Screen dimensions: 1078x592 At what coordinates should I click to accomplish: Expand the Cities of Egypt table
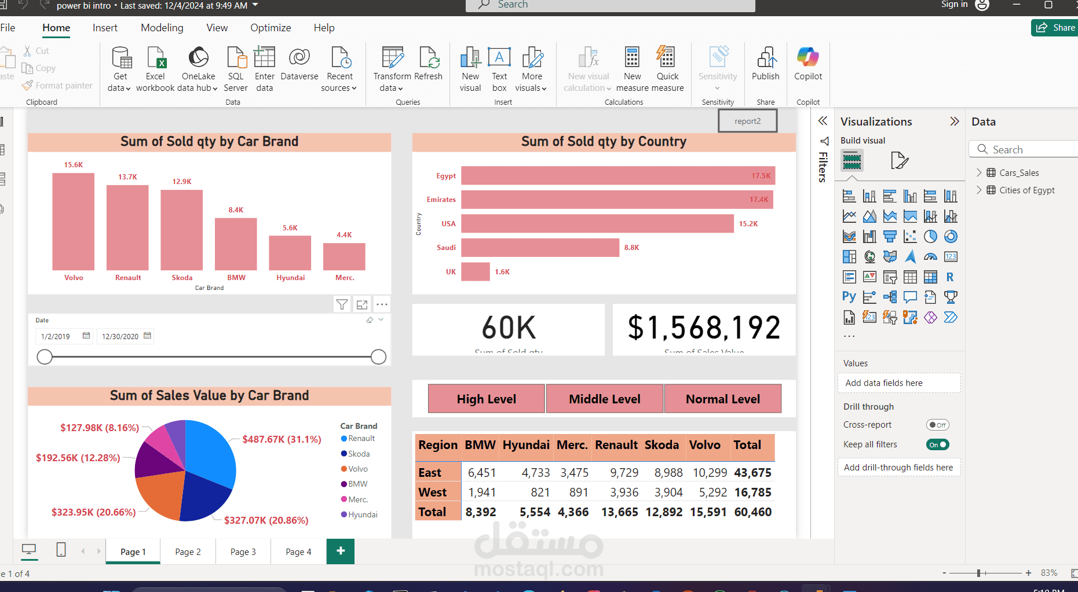point(979,190)
